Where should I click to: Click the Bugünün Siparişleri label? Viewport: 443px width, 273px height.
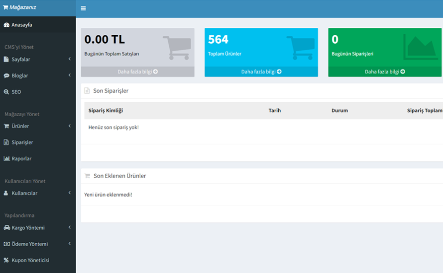352,54
